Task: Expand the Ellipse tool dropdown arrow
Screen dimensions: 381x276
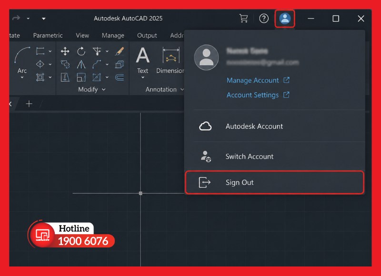Action: click(50, 64)
